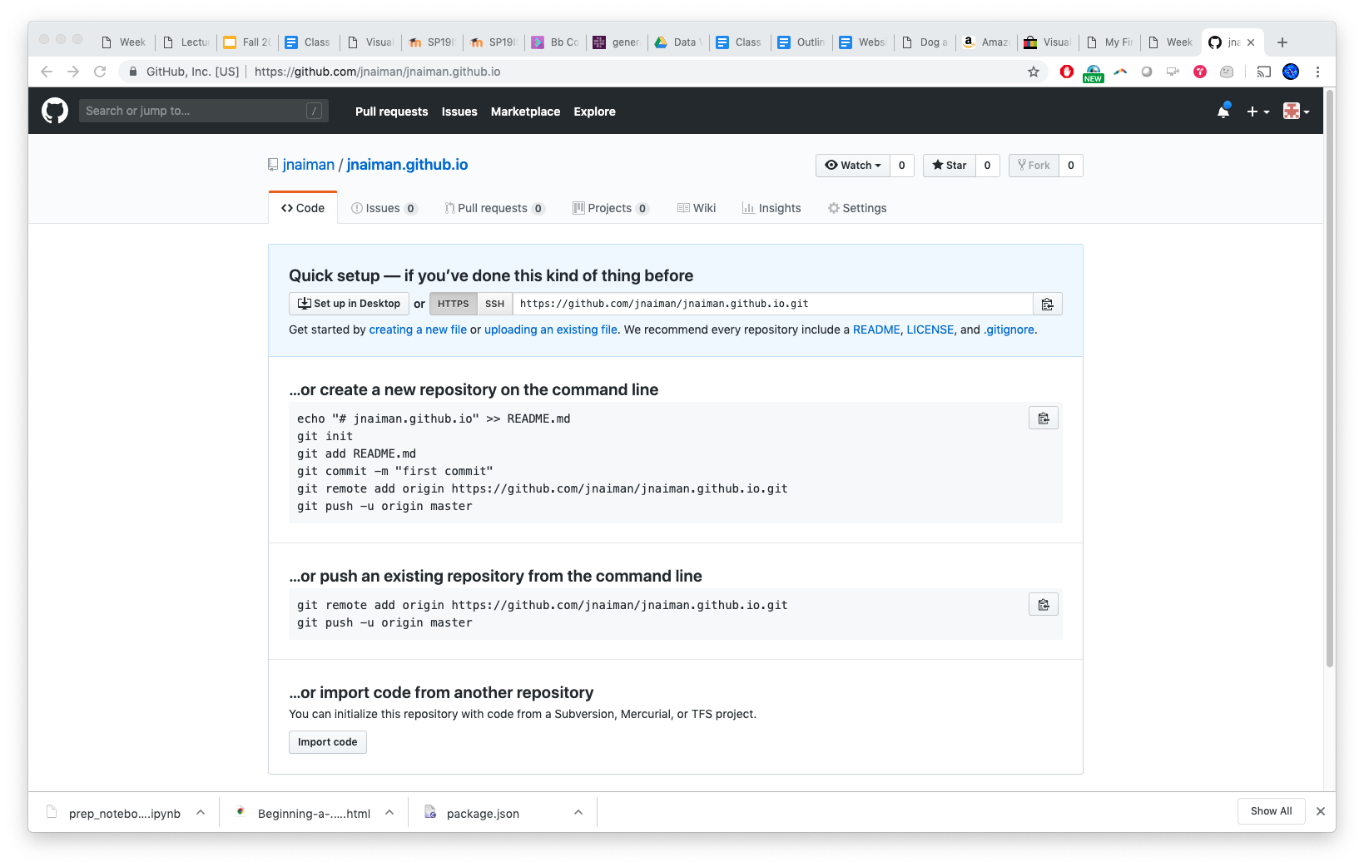
Task: Select the HTTPS clone protocol
Action: point(454,304)
